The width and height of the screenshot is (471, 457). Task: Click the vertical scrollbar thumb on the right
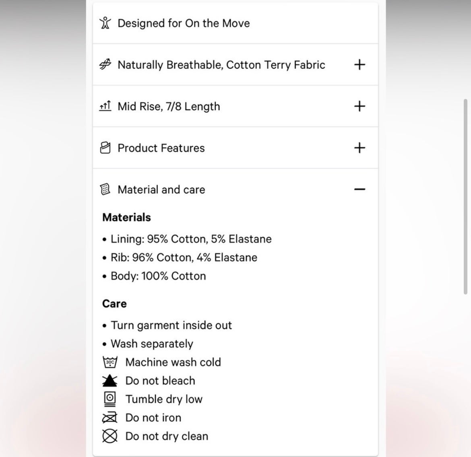pyautogui.click(x=465, y=197)
